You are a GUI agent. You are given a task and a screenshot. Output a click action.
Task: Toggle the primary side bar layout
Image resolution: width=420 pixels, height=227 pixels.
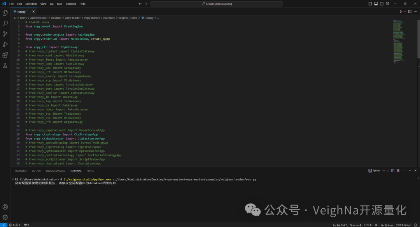(370, 3)
